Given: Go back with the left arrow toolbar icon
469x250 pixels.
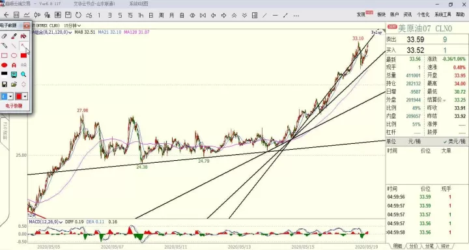Looking at the screenshot, I should (x=7, y=15).
